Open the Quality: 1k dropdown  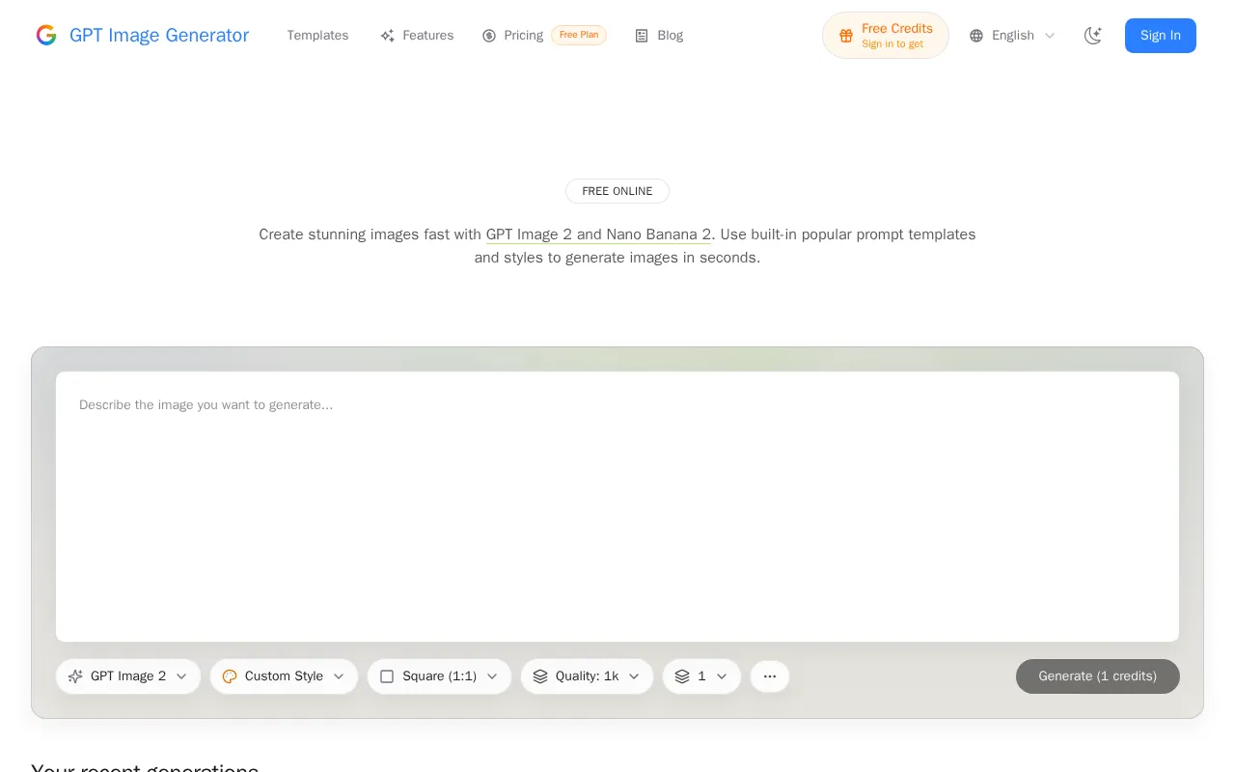coord(587,676)
